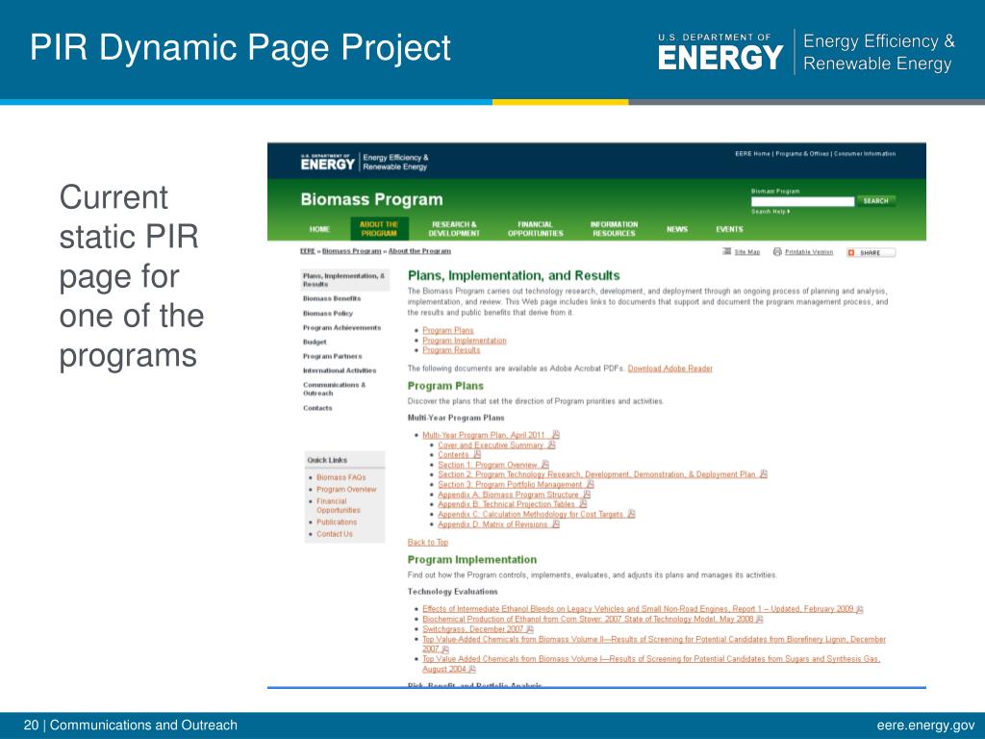Image resolution: width=985 pixels, height=739 pixels.
Task: Jump to the Program Implementation anchor link
Action: 465,341
